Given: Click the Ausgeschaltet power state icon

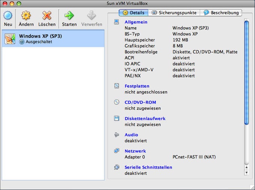Looking at the screenshot, I should [x=22, y=42].
